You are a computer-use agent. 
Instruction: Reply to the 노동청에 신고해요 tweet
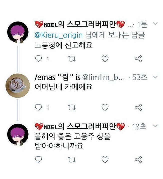pyautogui.click(x=38, y=59)
